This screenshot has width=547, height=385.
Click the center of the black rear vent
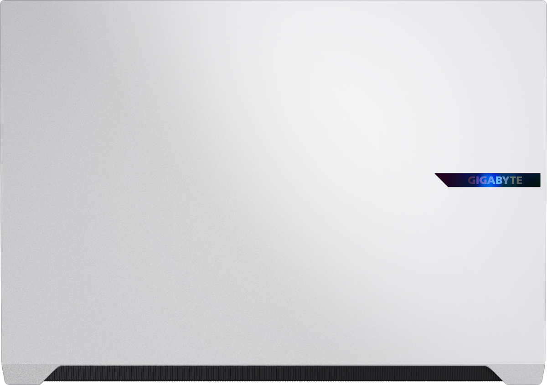pyautogui.click(x=273, y=375)
